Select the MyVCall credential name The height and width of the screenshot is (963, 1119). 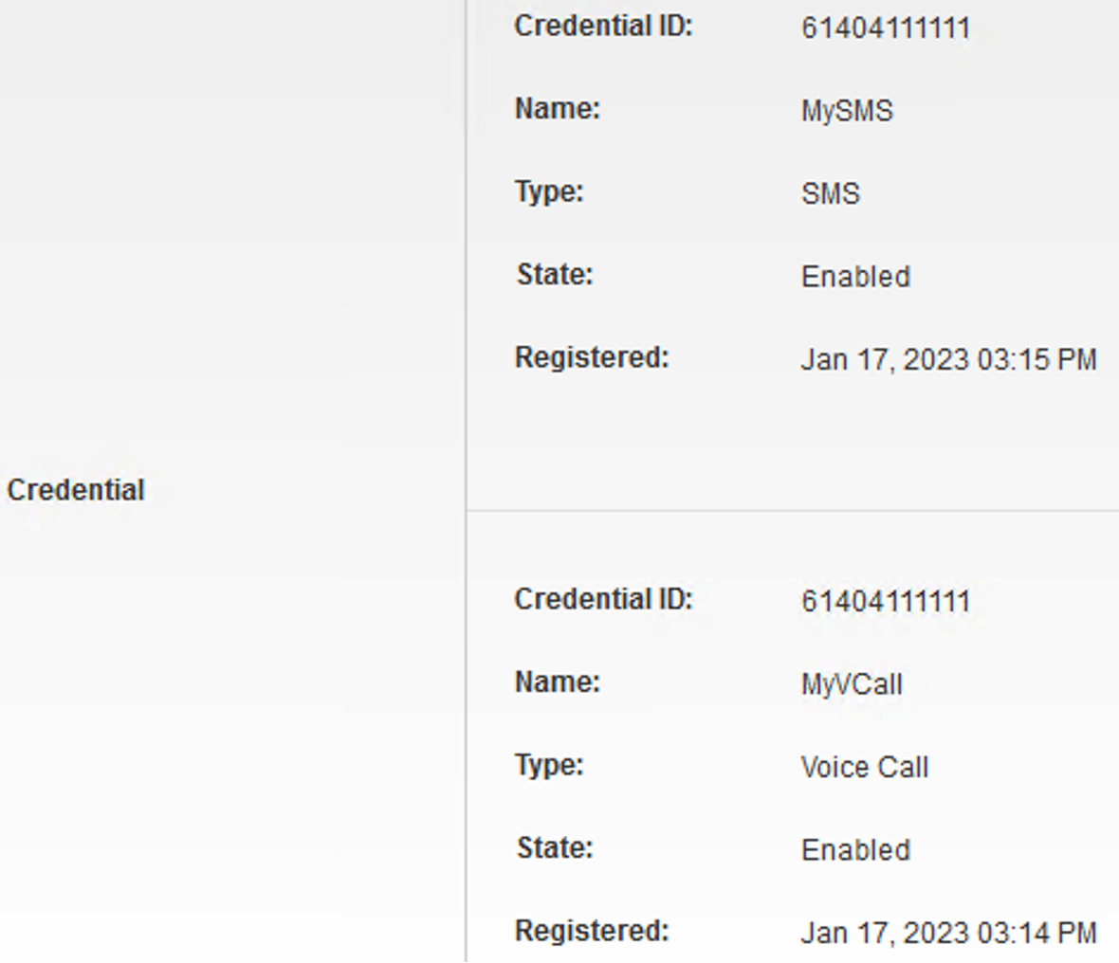tap(852, 684)
